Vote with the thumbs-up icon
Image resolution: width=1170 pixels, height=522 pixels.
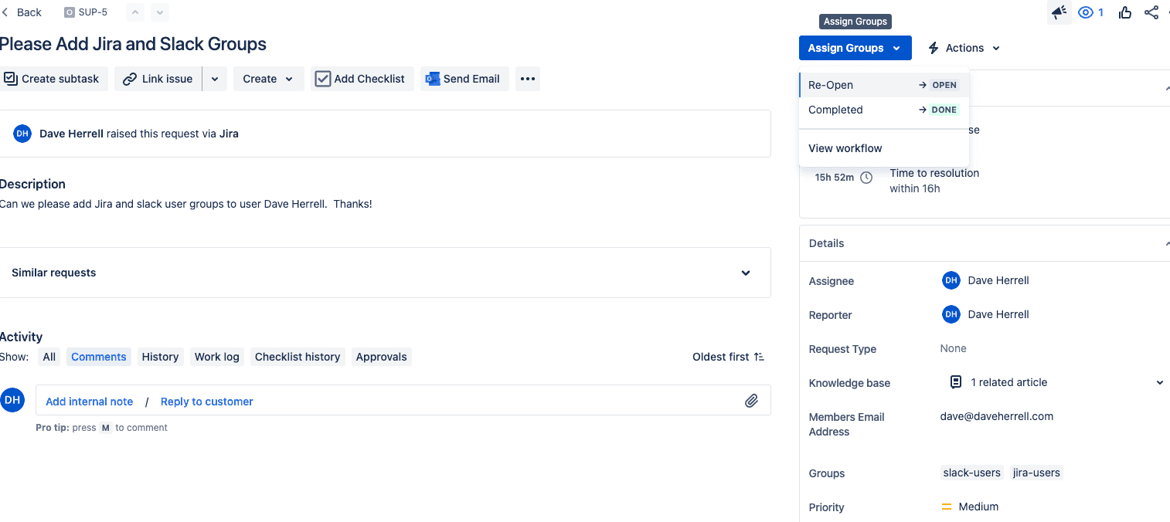point(1124,12)
